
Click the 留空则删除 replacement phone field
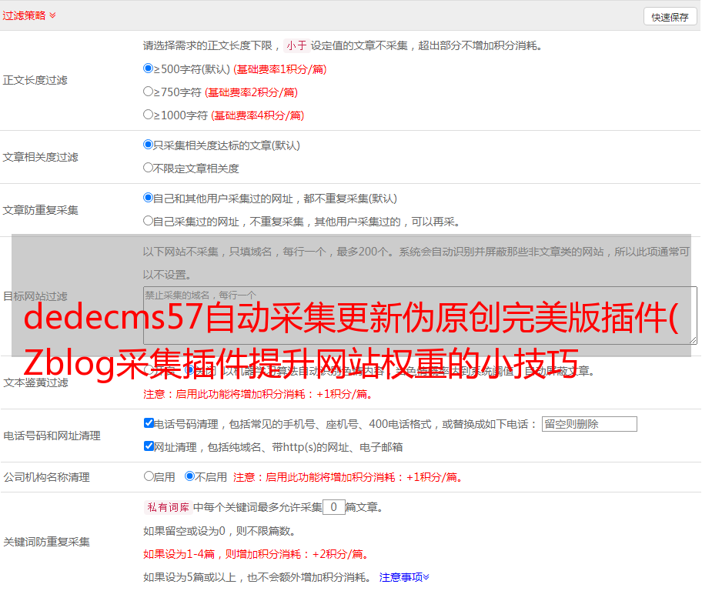589,424
